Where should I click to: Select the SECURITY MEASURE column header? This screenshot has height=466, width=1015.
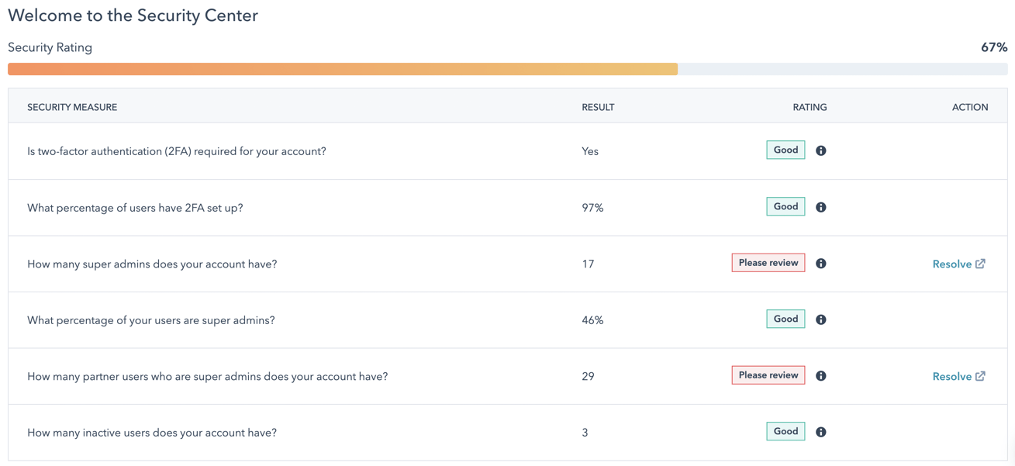tap(72, 106)
